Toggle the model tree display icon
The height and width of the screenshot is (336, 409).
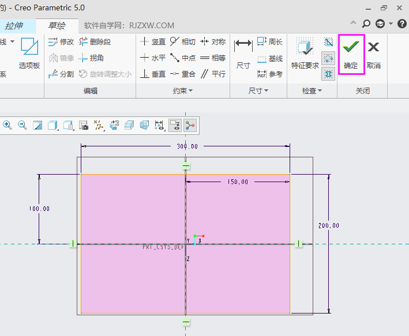tap(189, 125)
